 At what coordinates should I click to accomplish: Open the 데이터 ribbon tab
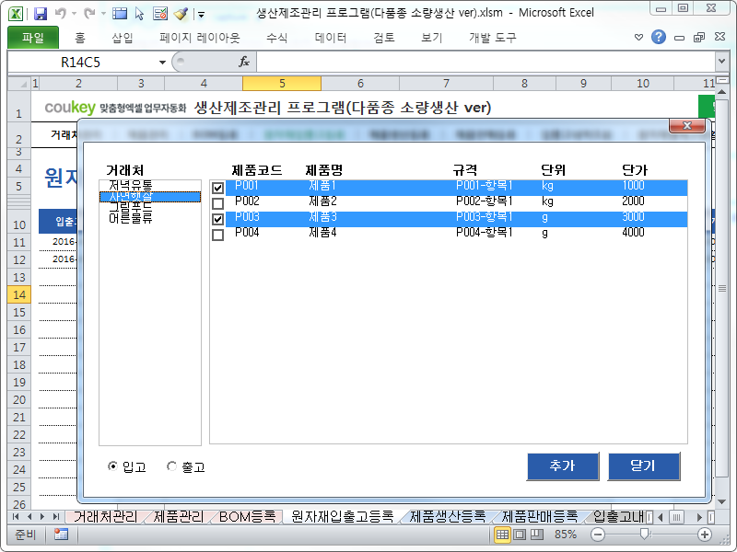[331, 38]
